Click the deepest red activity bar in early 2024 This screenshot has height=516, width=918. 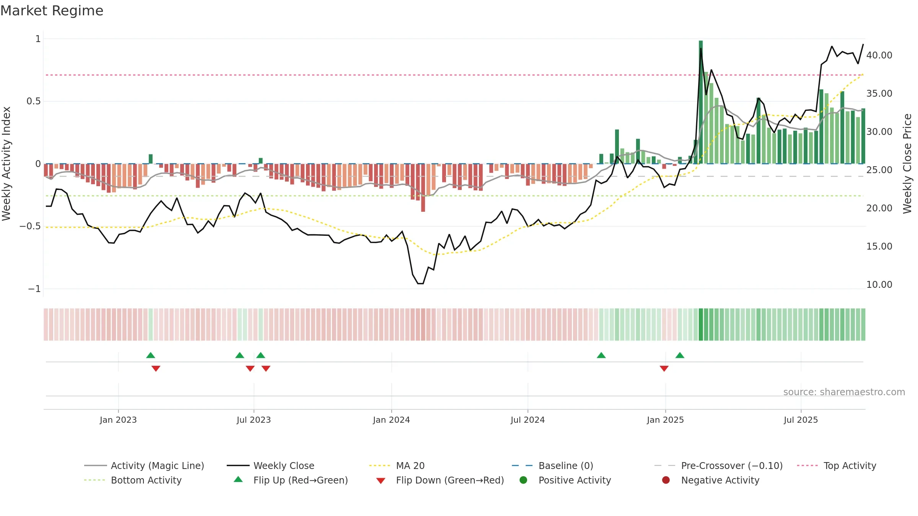423,188
